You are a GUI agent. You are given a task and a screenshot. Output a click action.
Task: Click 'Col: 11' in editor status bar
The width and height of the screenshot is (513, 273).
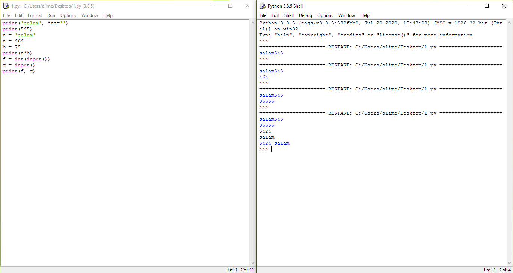coord(247,270)
